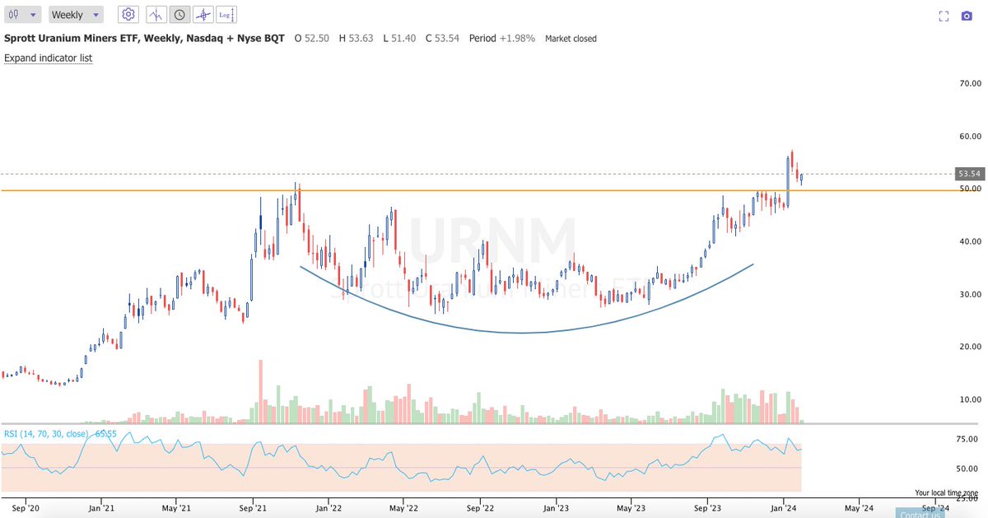Click Expand indicator list link

tap(48, 58)
